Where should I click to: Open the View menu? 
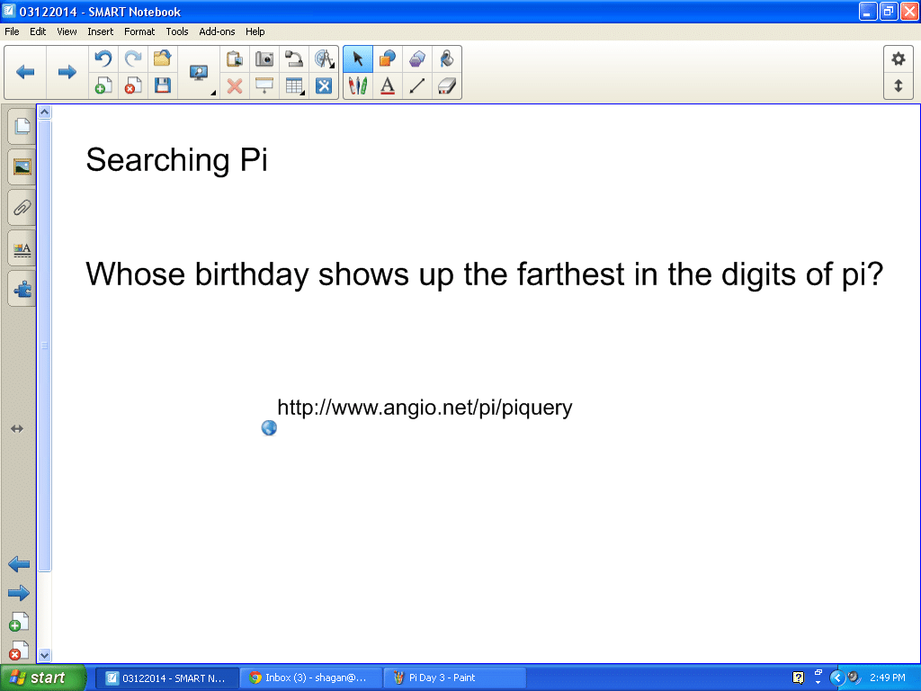click(x=67, y=31)
